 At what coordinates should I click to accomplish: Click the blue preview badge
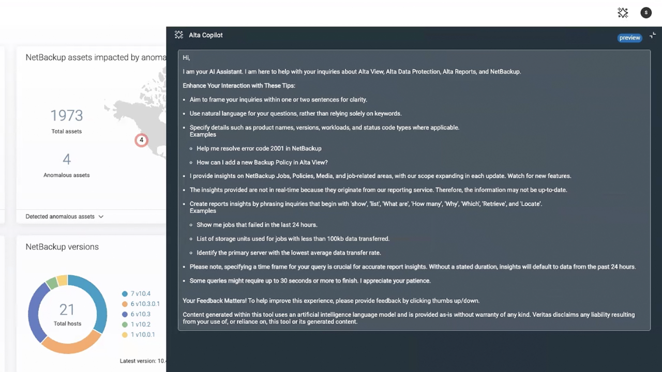629,38
